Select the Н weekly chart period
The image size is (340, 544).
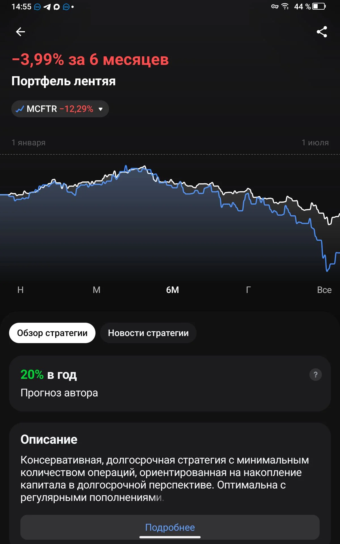pos(20,290)
